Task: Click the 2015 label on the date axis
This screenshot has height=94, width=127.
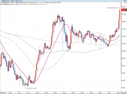Action: pos(55,93)
